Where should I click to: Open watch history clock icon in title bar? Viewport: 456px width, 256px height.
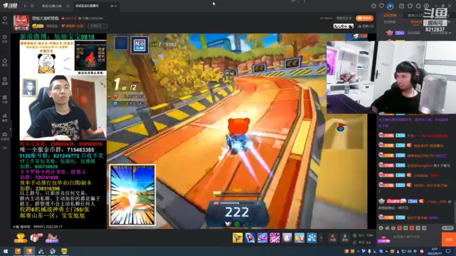point(374,6)
